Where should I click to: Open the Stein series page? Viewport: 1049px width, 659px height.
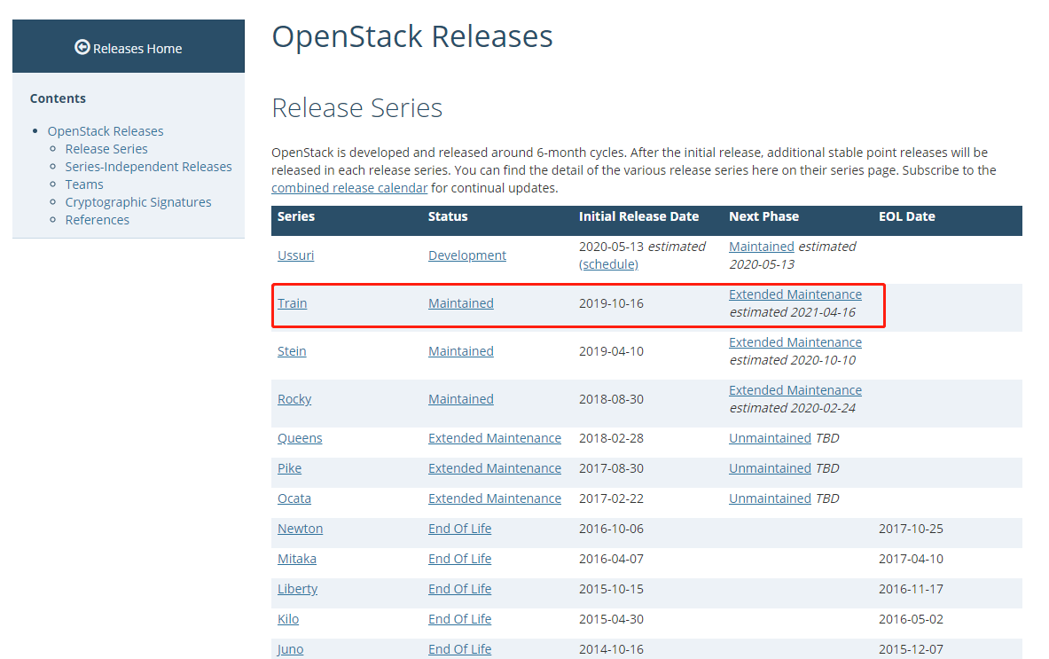(x=292, y=351)
